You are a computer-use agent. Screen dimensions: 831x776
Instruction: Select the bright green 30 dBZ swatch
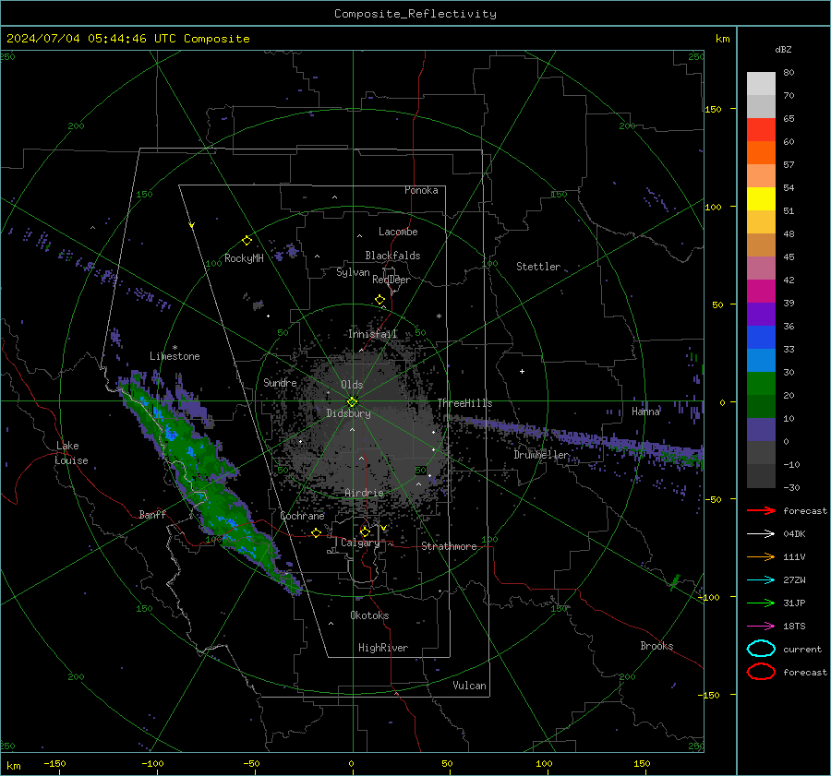pos(761,383)
